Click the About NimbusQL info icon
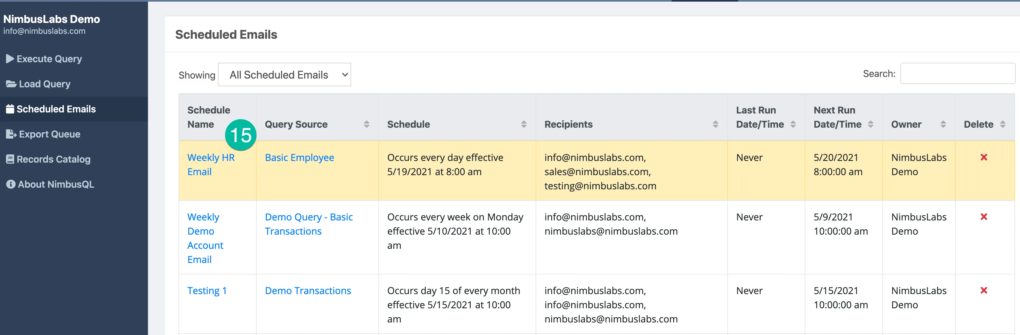 tap(11, 184)
